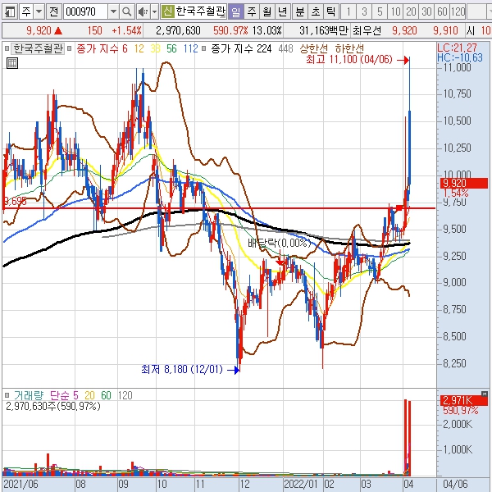Click the 2022/01 date axis label
Image resolution: width=492 pixels, height=492 pixels.
300,484
